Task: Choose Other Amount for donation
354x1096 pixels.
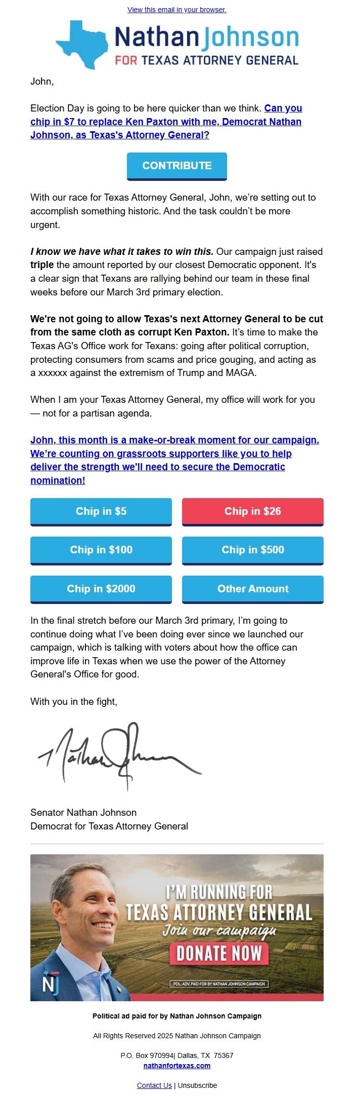Action: tap(252, 589)
